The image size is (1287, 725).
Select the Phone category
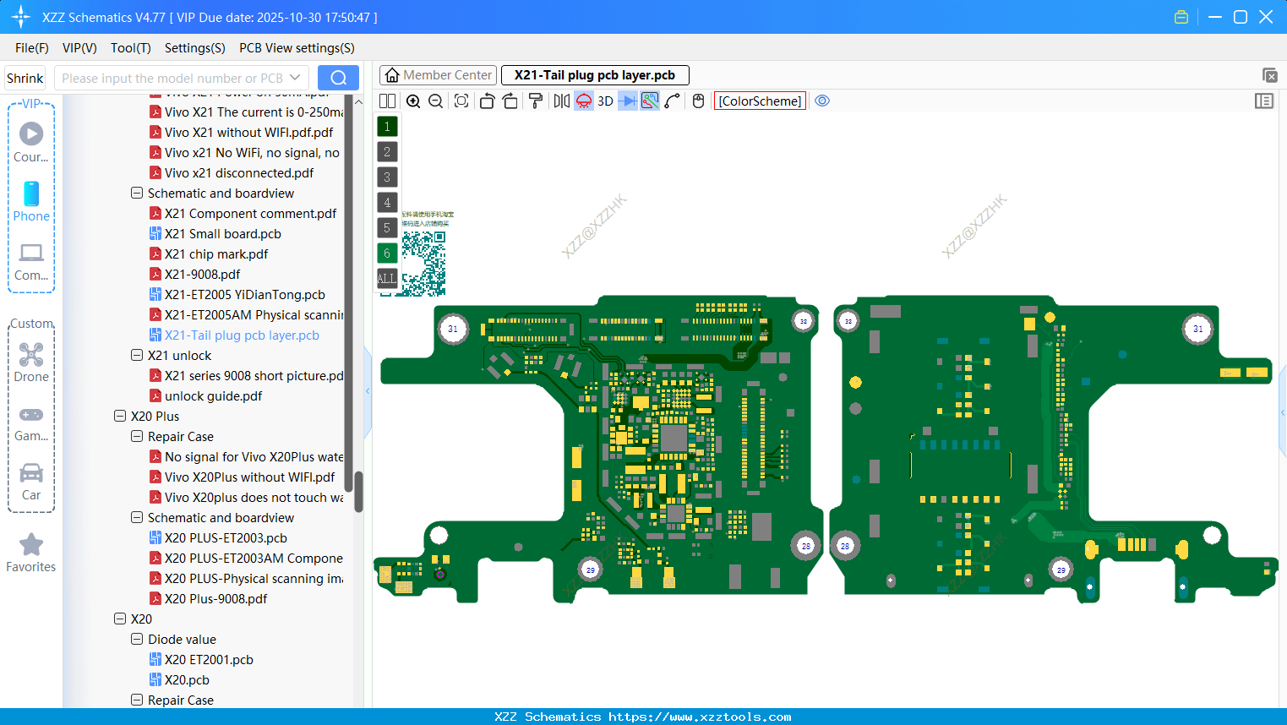pyautogui.click(x=31, y=201)
